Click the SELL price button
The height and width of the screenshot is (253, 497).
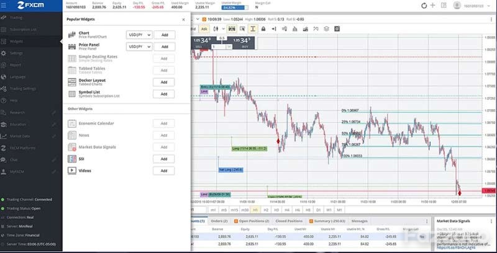(x=202, y=42)
